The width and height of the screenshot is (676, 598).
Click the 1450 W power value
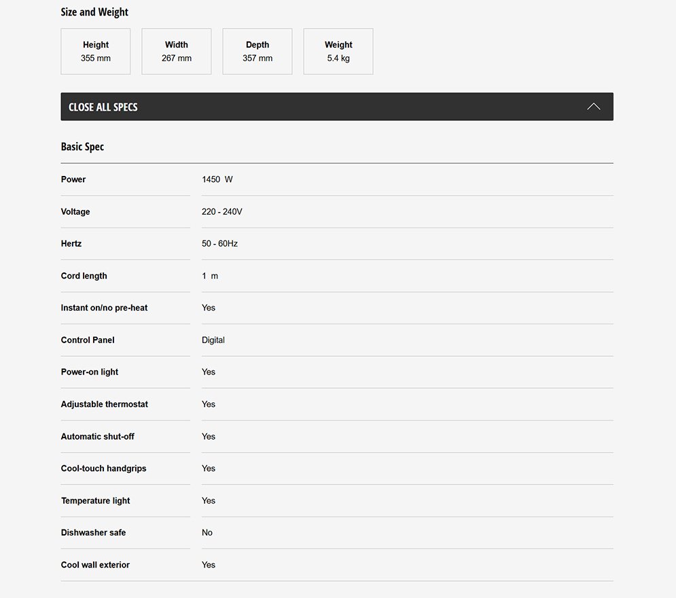coord(217,179)
